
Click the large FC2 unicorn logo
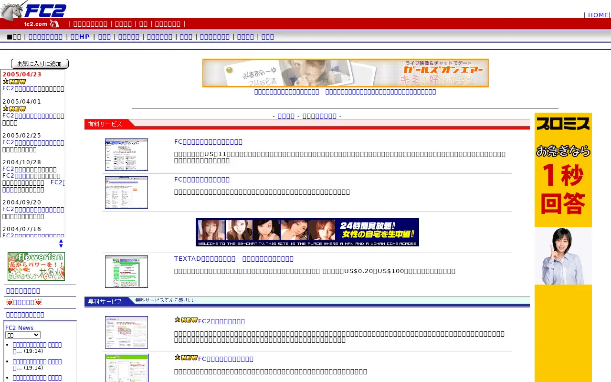33,10
